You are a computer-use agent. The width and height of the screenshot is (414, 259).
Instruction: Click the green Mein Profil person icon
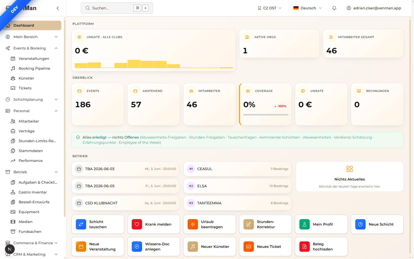tap(305, 224)
